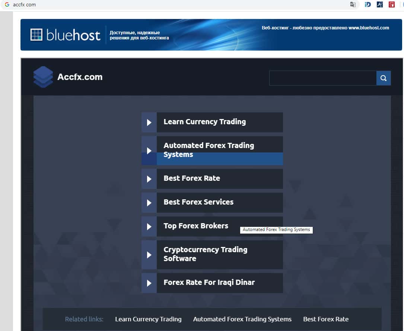Select Best Forex Services menu entry
The width and height of the screenshot is (404, 331).
(198, 202)
